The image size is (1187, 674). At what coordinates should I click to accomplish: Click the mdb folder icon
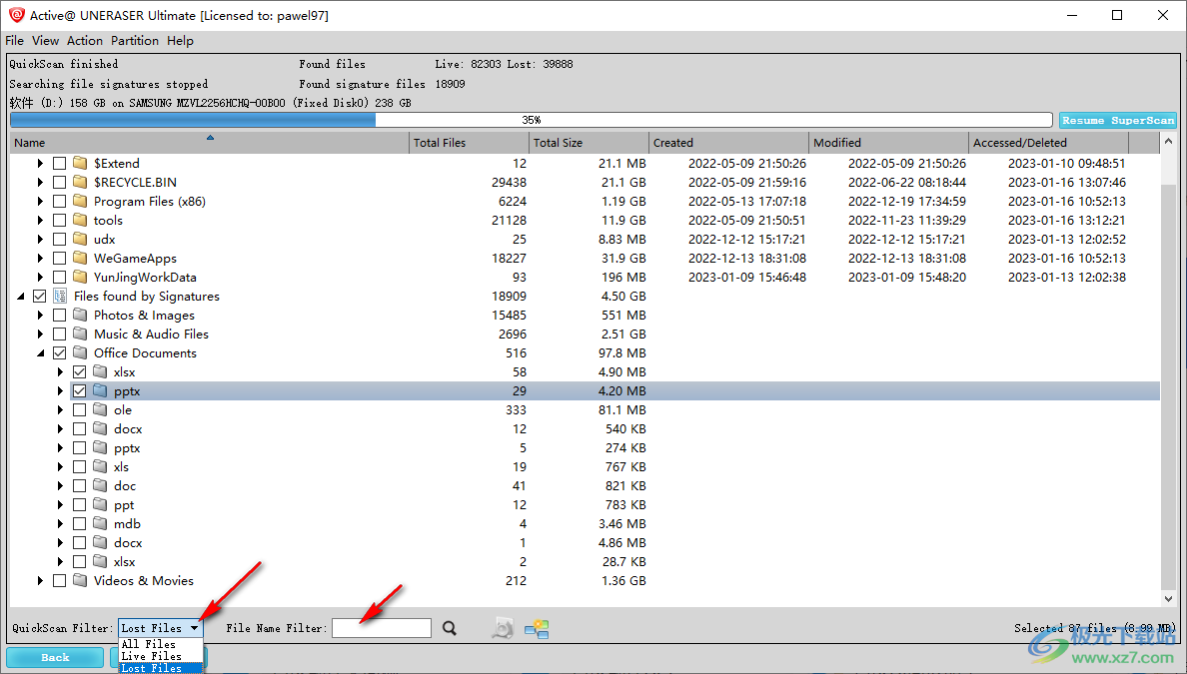click(101, 522)
